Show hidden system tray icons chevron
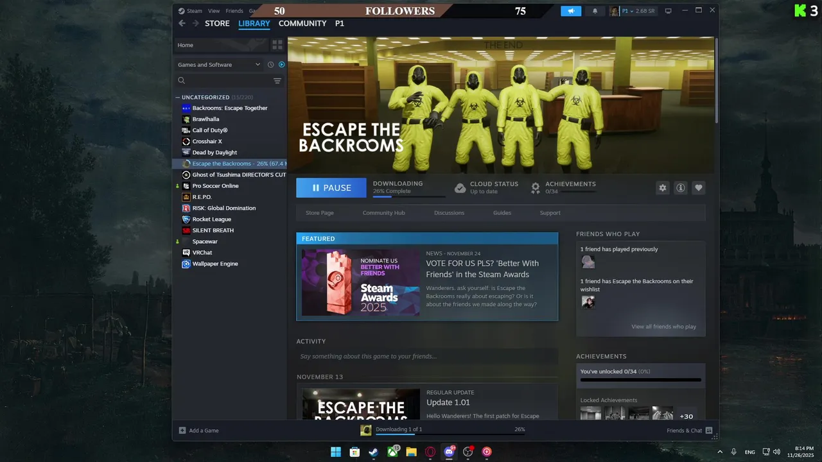The image size is (822, 462). pos(719,452)
